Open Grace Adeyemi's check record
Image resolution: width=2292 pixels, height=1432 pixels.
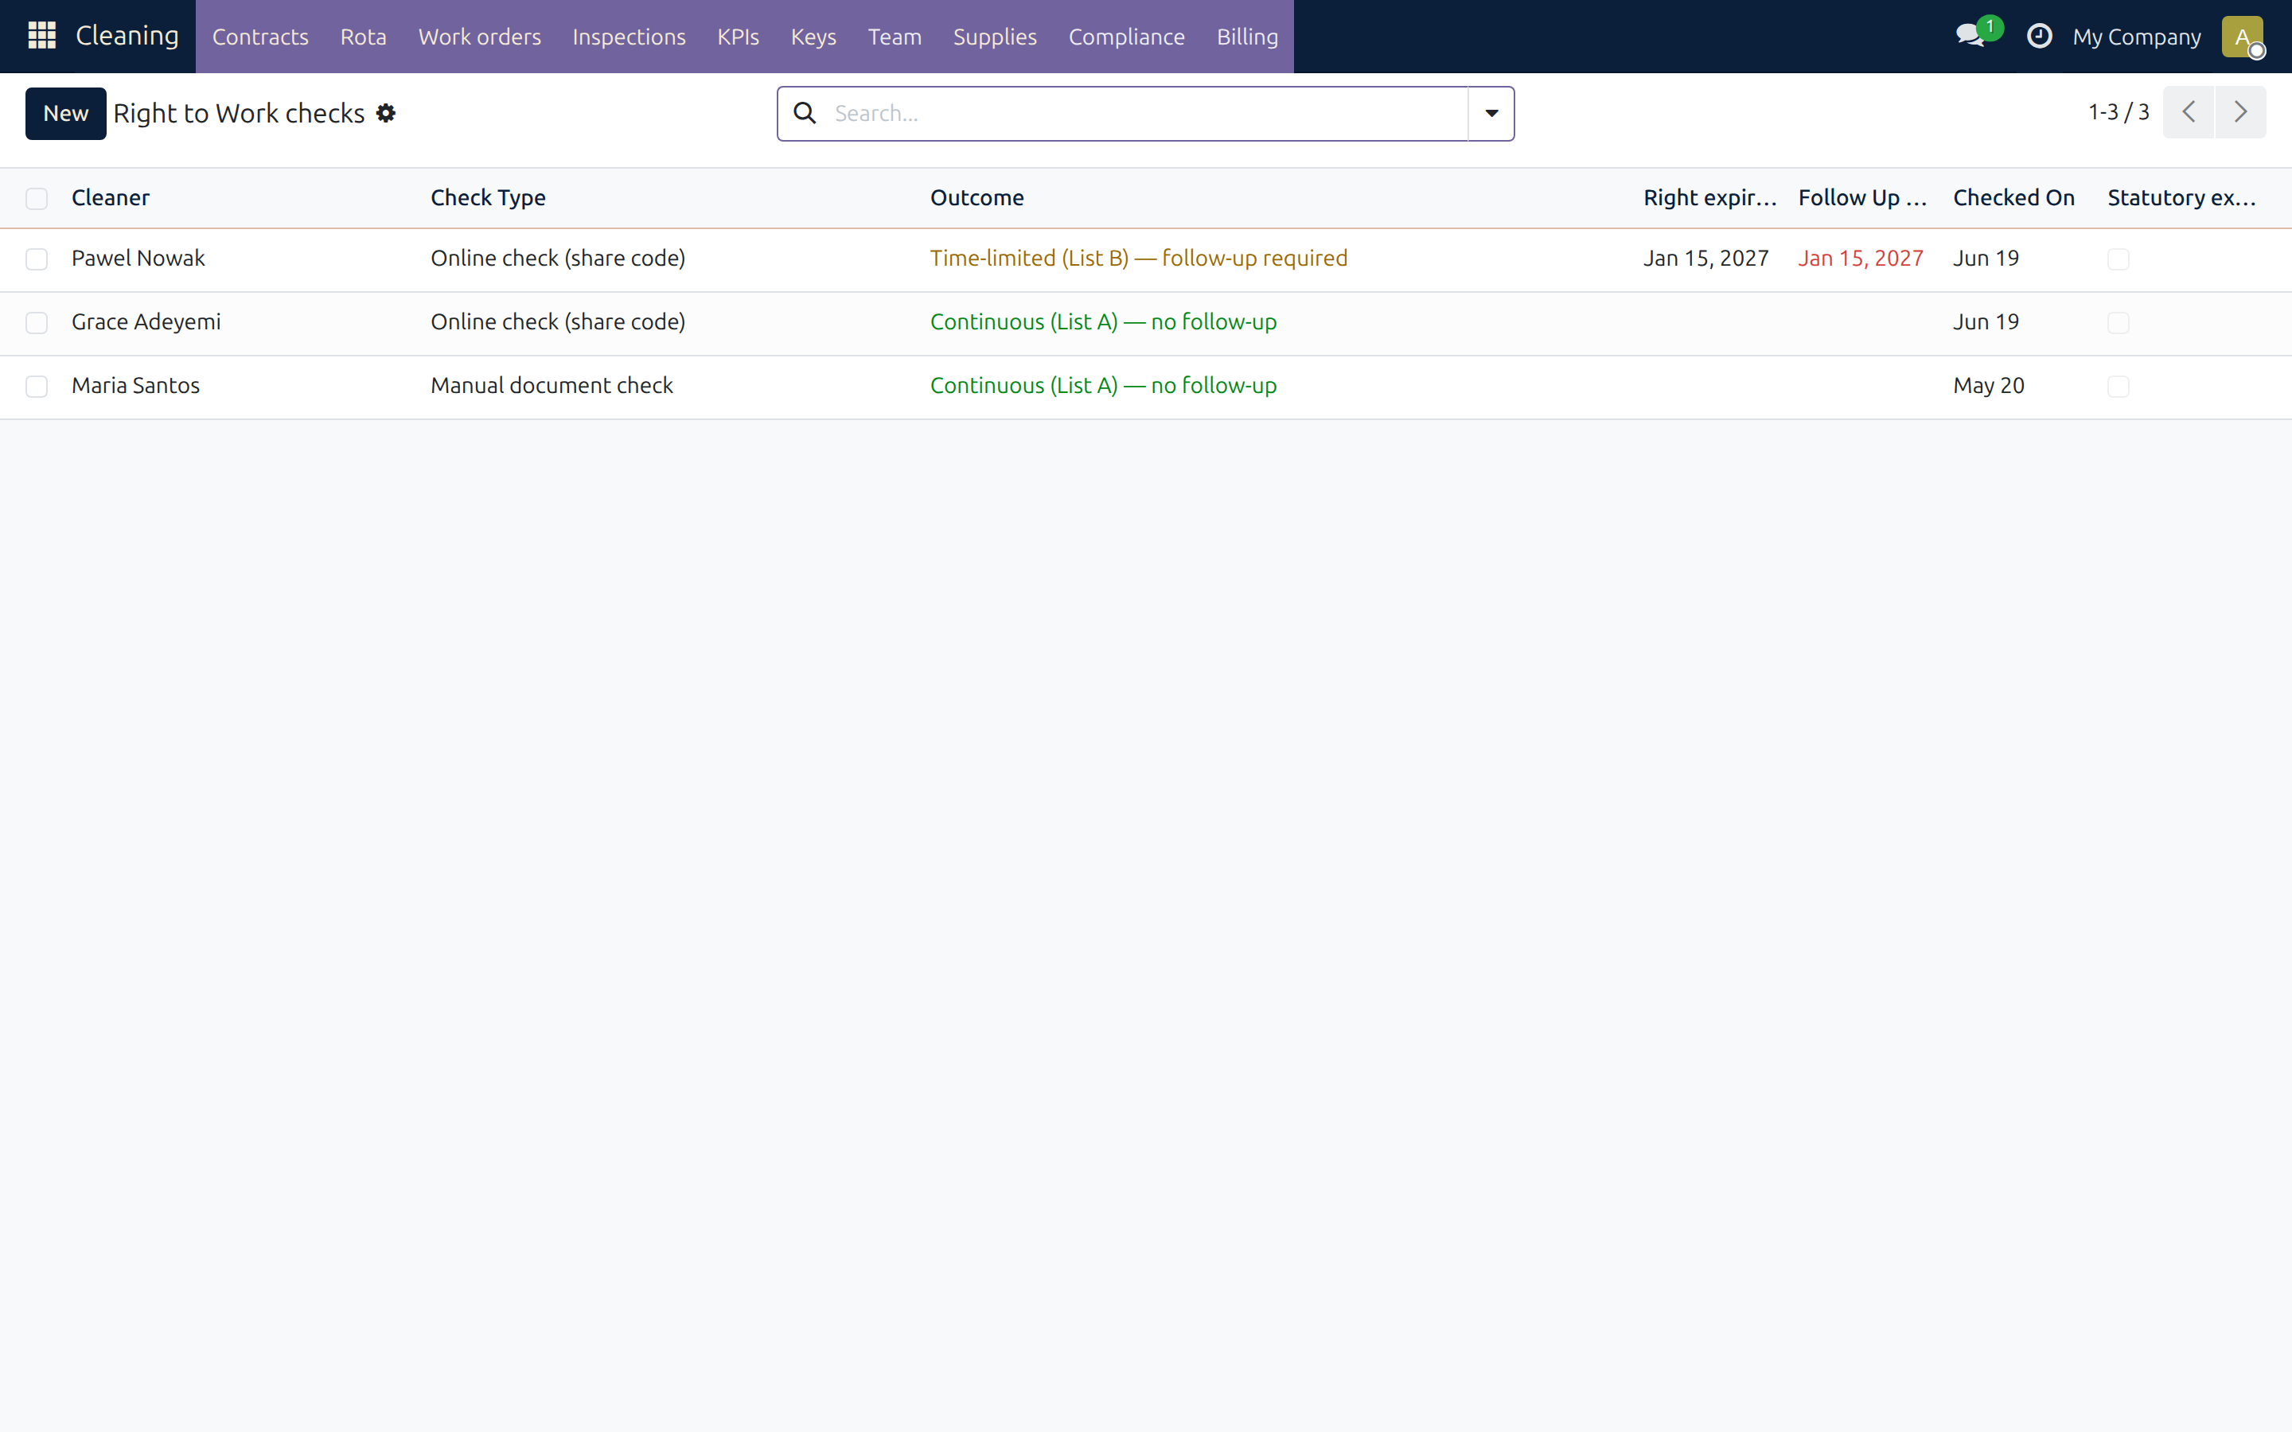(x=146, y=322)
